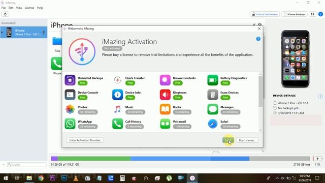Click the Buy License button
Image resolution: width=325 pixels, height=183 pixels.
(x=247, y=140)
